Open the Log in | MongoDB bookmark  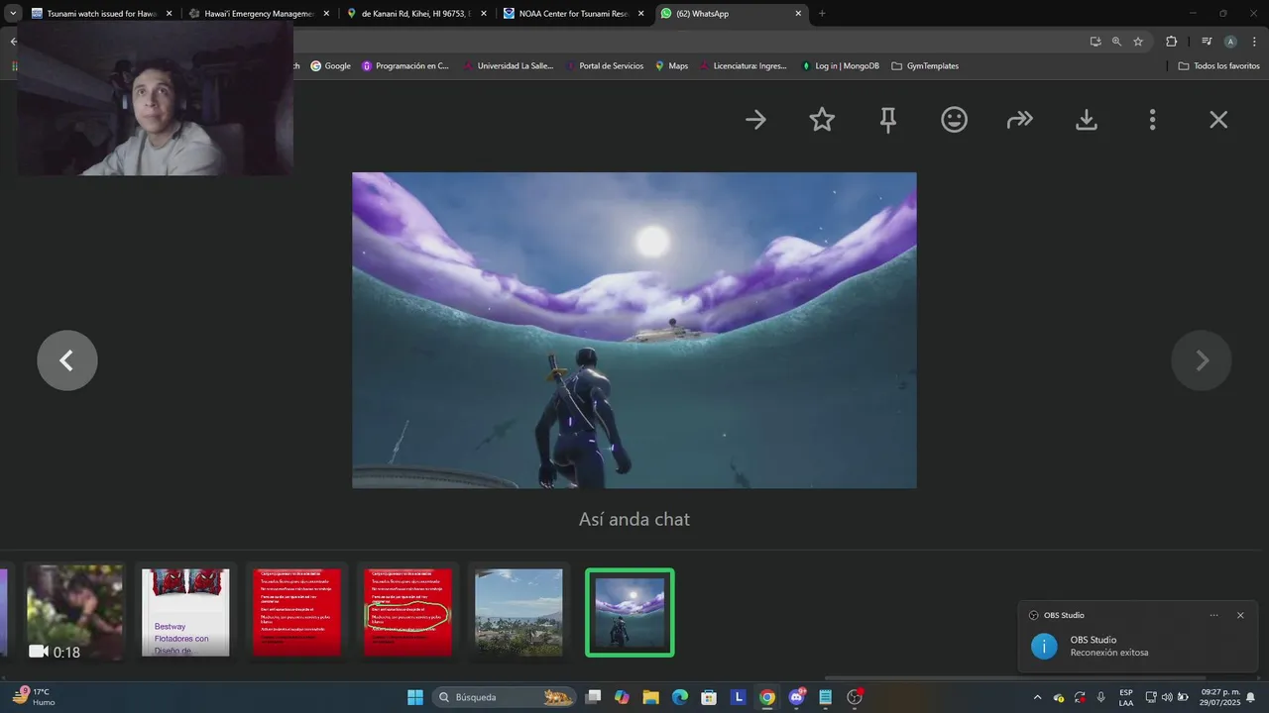[x=840, y=66]
